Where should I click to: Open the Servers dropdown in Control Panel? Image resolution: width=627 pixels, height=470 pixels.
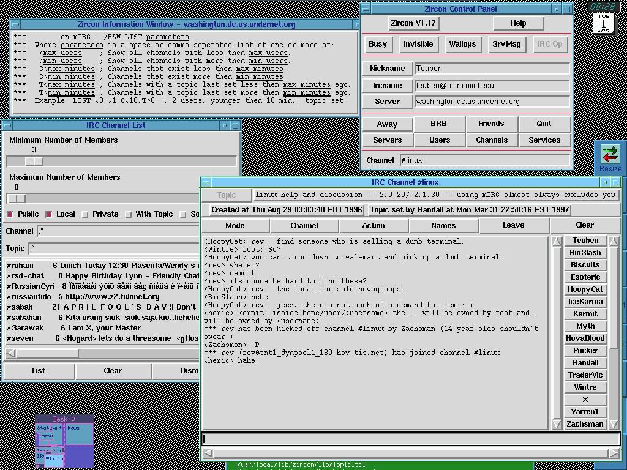coord(387,140)
